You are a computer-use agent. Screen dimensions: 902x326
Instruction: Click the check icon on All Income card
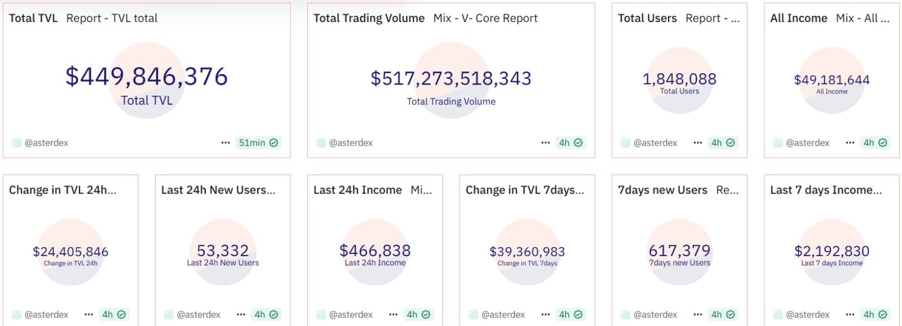click(883, 143)
